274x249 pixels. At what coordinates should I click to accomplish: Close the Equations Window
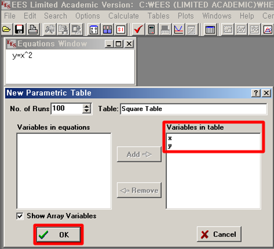coord(129,44)
